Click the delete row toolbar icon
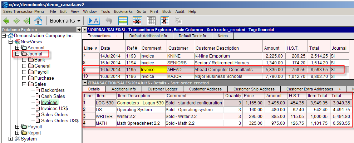Image resolution: width=354 pixels, height=143 pixels. (x=137, y=20)
